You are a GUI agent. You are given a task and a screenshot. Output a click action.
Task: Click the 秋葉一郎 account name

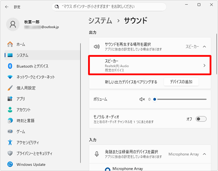tap(32, 22)
